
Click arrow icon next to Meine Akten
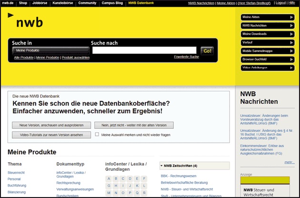291,18
